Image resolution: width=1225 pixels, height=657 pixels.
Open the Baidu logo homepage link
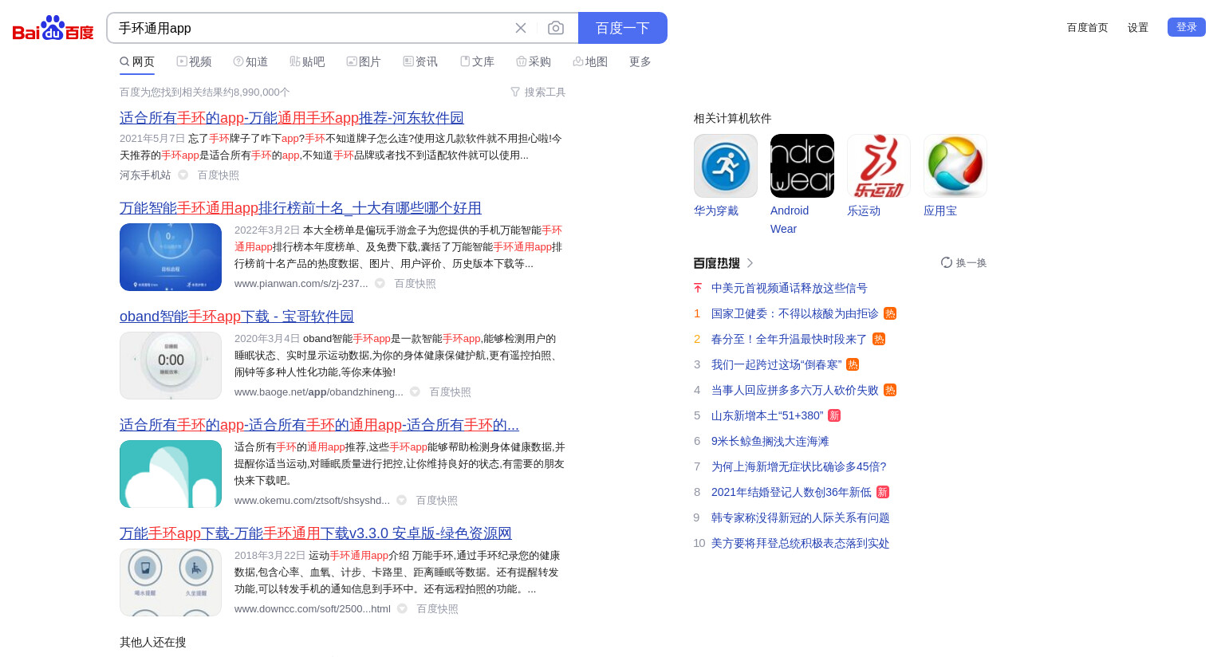coord(53,29)
